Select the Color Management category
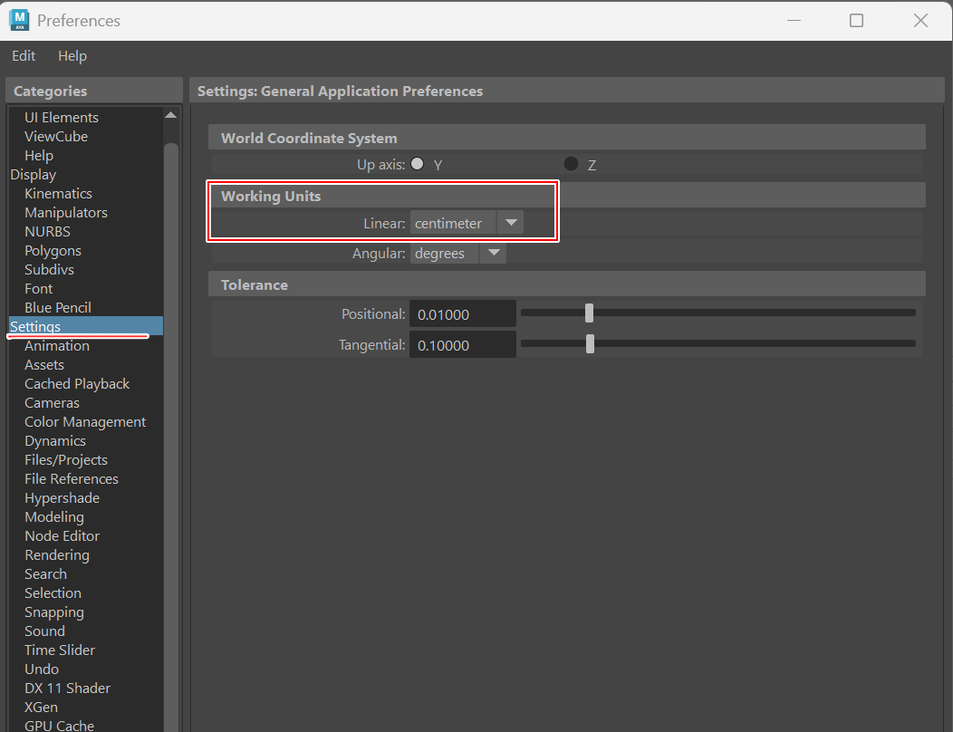The width and height of the screenshot is (953, 732). click(x=85, y=421)
